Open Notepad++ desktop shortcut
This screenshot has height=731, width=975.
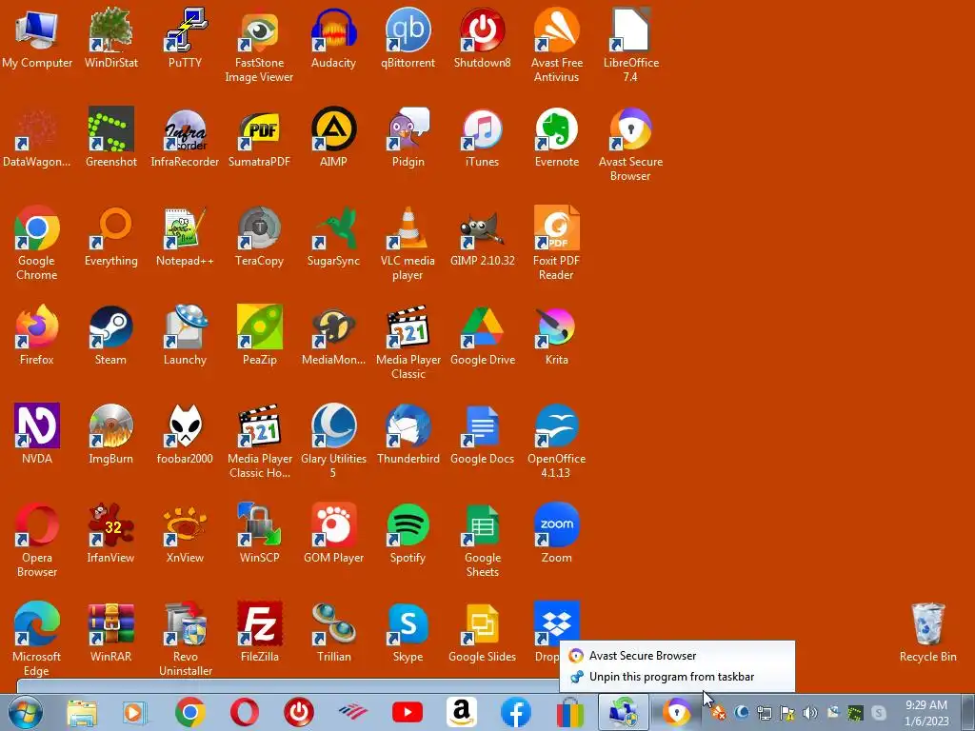[x=185, y=236]
